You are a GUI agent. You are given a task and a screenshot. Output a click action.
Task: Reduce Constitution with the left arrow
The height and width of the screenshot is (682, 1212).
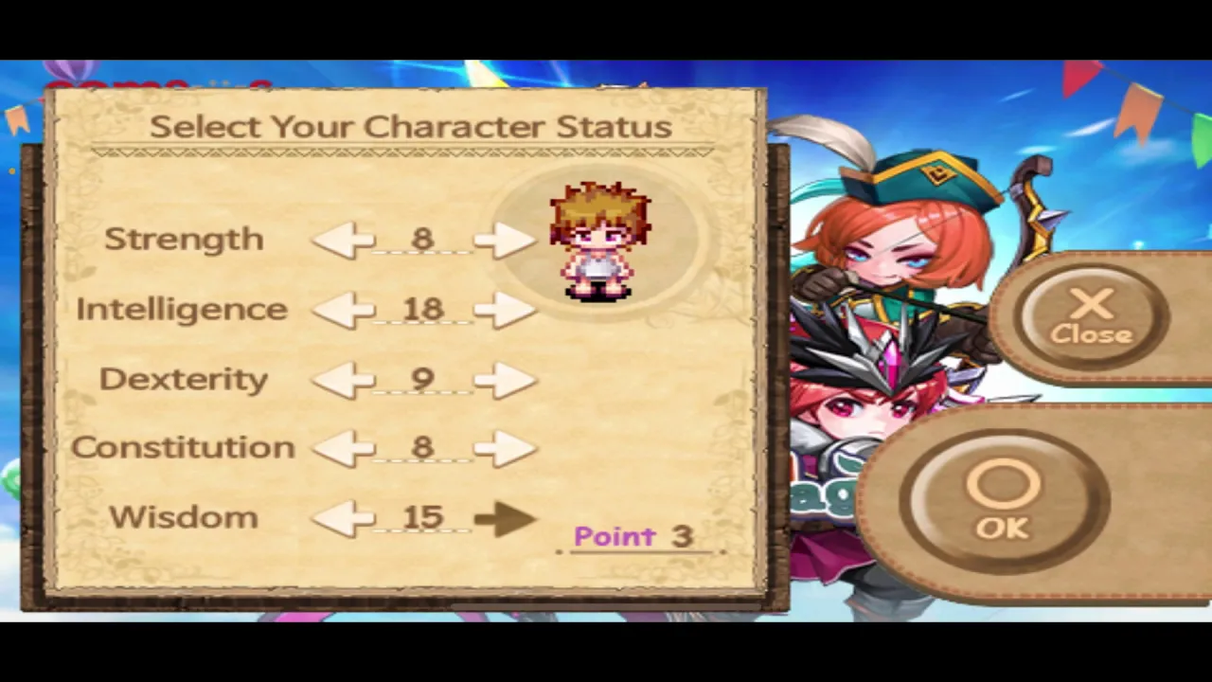[x=343, y=448]
